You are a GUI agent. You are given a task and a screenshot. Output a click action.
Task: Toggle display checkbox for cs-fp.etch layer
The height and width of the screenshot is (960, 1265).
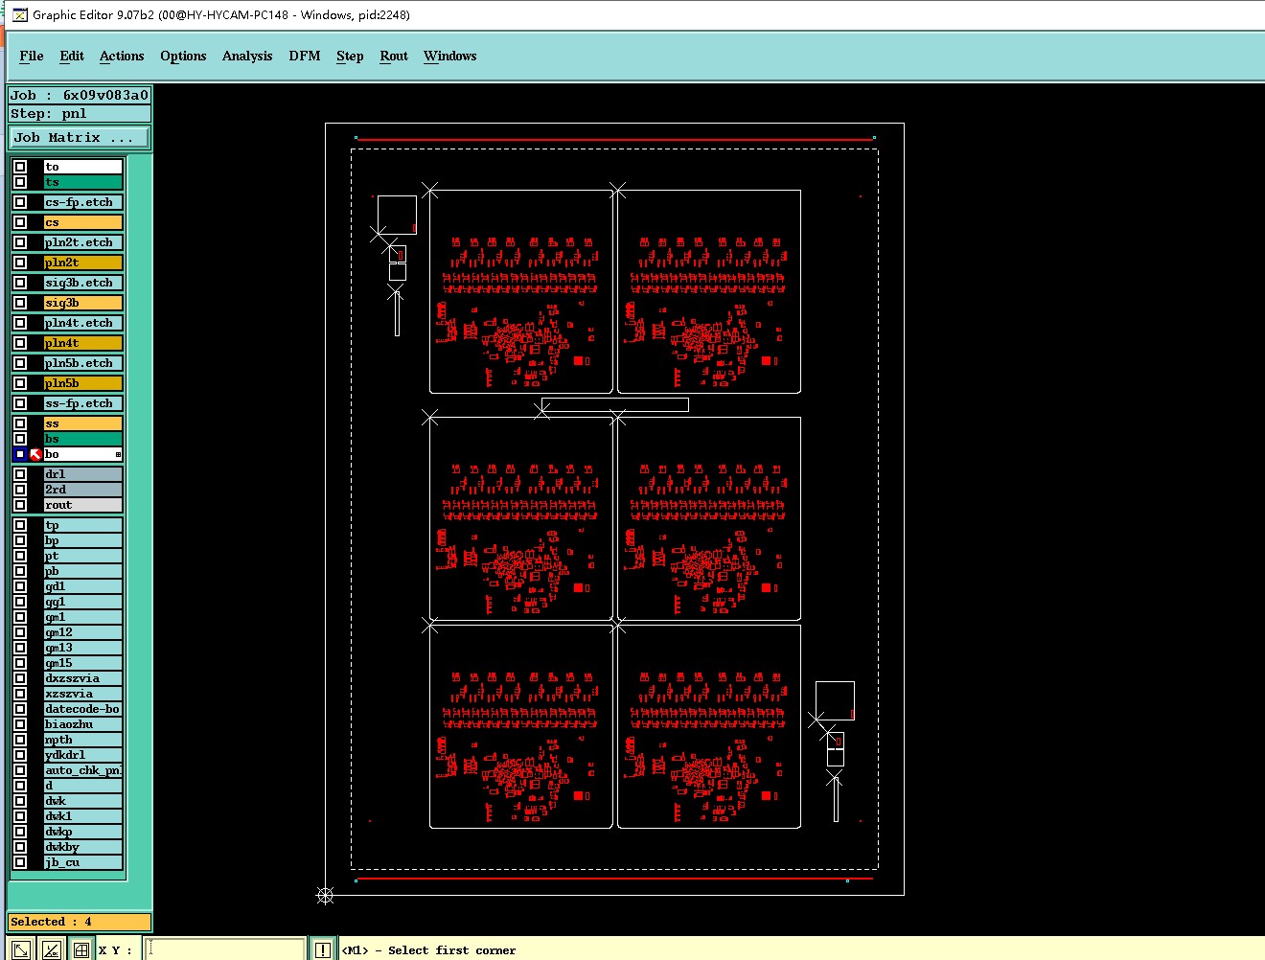click(20, 202)
